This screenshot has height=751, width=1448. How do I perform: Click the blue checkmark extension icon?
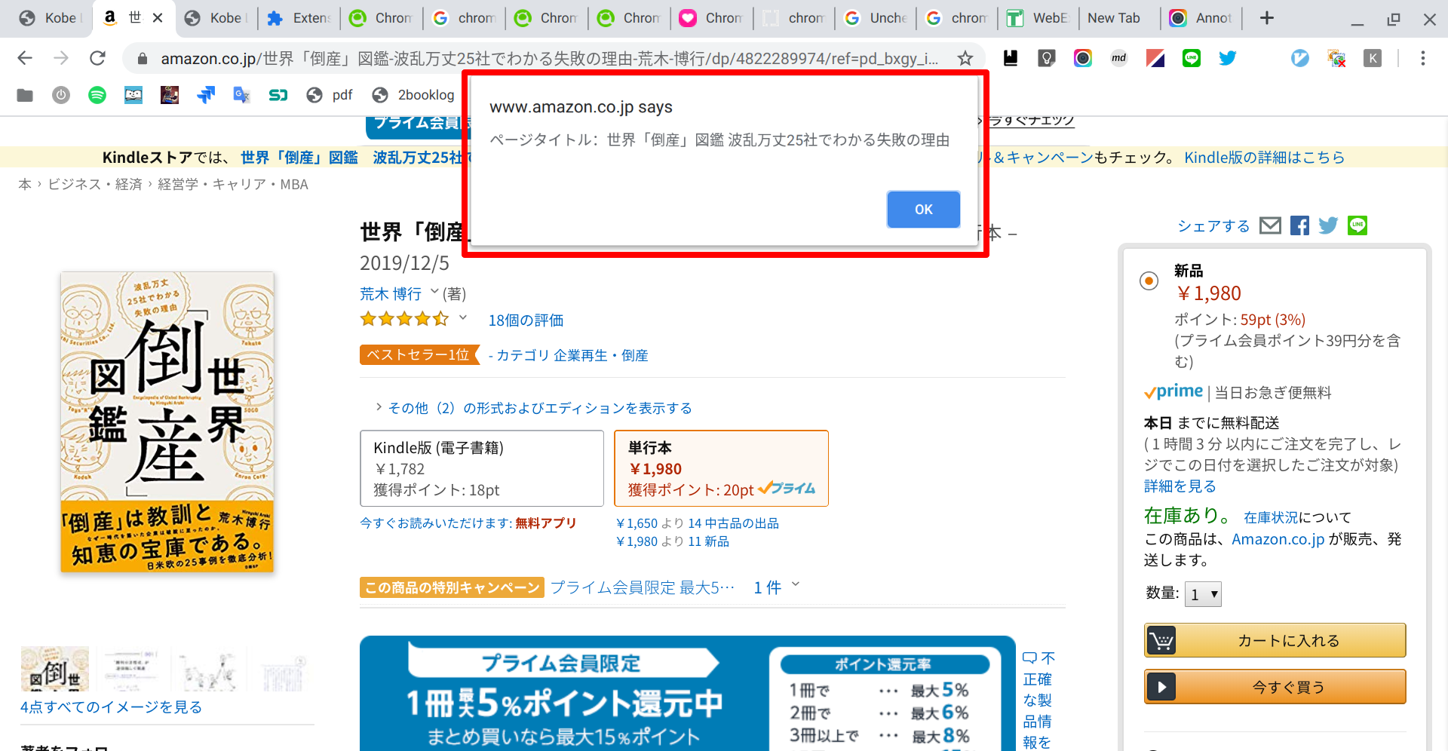1300,58
